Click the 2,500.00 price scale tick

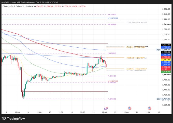click(166, 75)
